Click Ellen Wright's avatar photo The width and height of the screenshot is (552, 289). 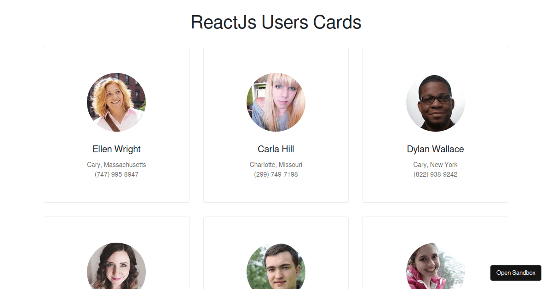click(116, 102)
